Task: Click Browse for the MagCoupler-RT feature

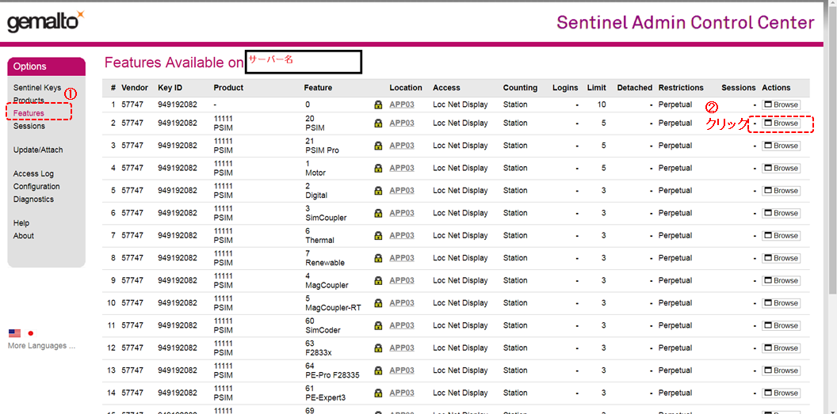Action: pos(781,303)
